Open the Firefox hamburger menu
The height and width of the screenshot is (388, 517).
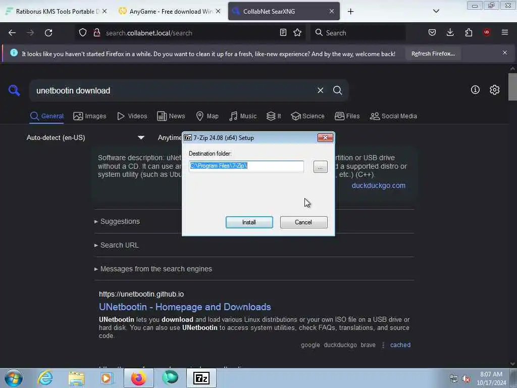click(x=505, y=32)
